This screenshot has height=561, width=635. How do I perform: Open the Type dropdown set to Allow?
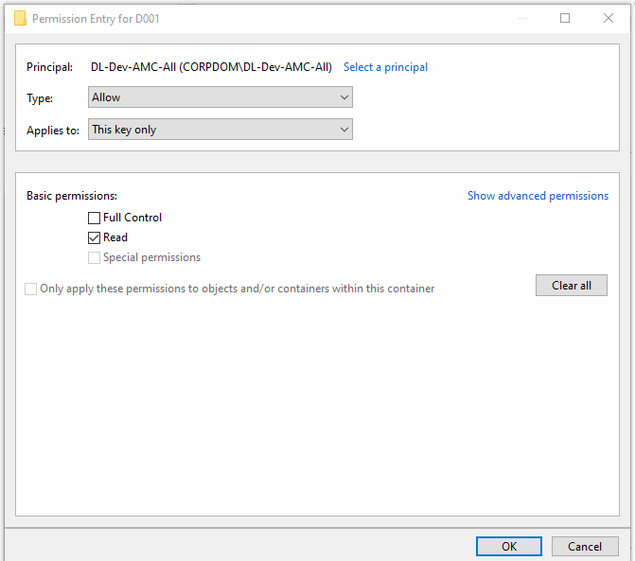pos(220,97)
